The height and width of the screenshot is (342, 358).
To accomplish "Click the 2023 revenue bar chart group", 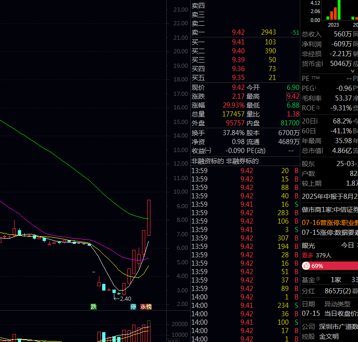I will (x=334, y=10).
